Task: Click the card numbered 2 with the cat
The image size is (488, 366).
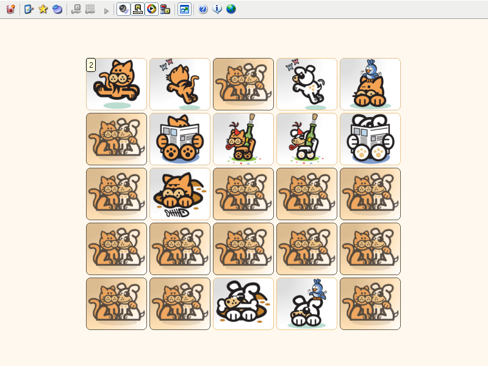Action: click(117, 84)
